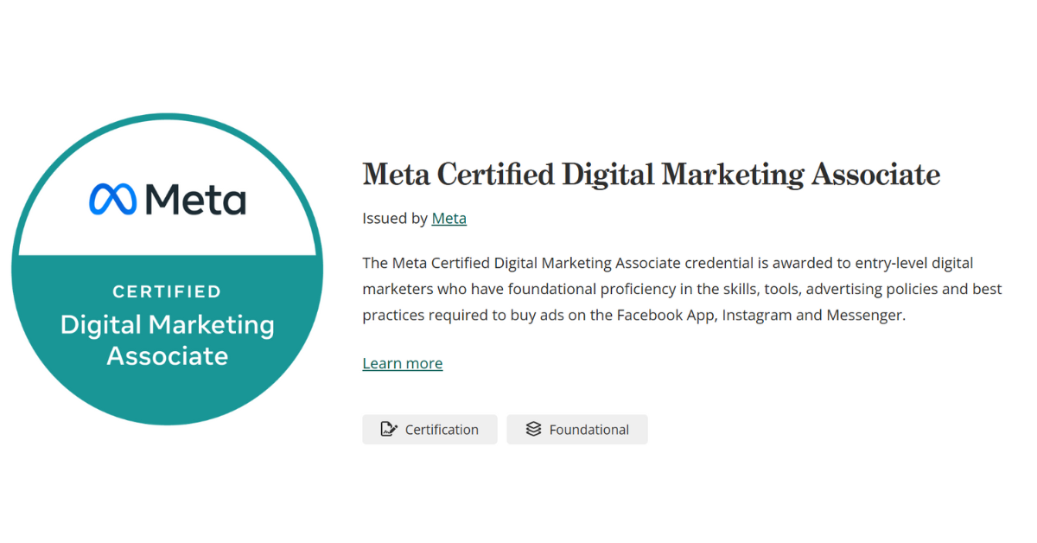Click the CERTIFIED label inside the badge
Viewport: 1037px width, 543px height.
click(166, 291)
